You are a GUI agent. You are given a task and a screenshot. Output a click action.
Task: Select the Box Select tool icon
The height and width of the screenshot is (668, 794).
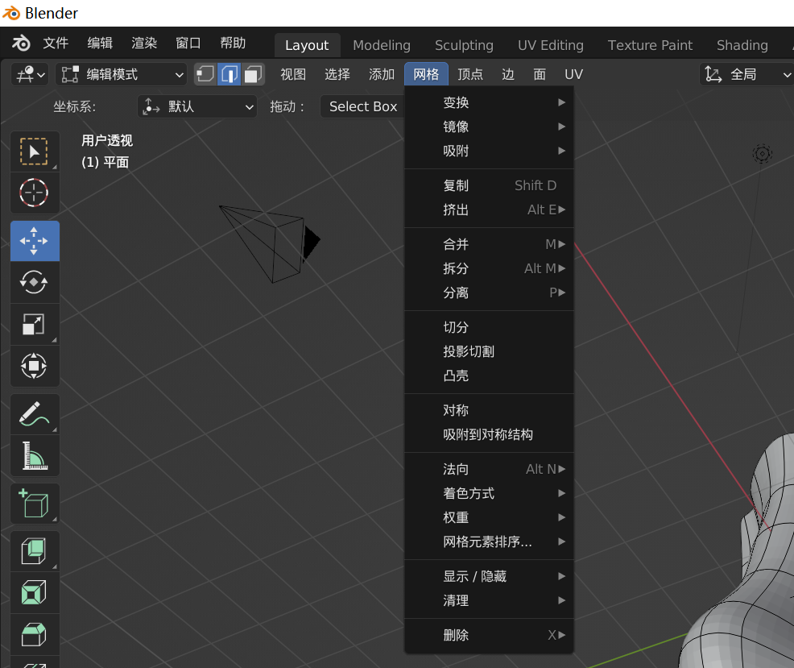pos(34,151)
